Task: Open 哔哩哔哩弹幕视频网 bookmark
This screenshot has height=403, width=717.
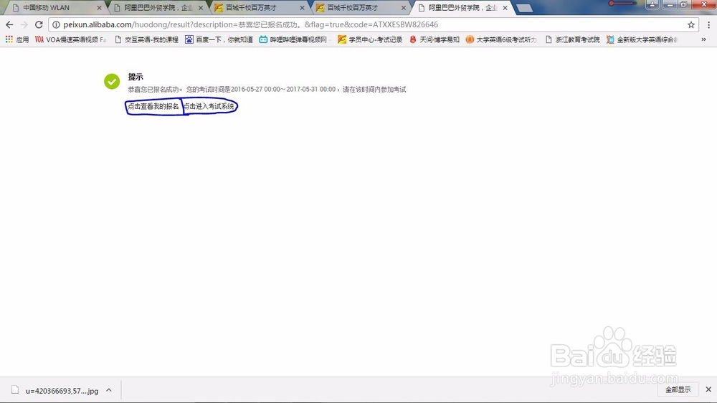Action: point(293,39)
